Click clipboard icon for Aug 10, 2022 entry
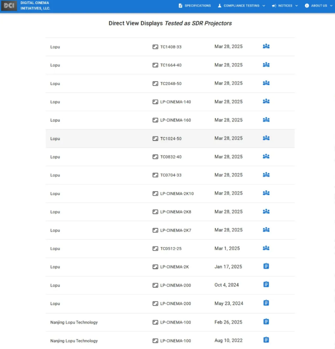 coord(266,340)
